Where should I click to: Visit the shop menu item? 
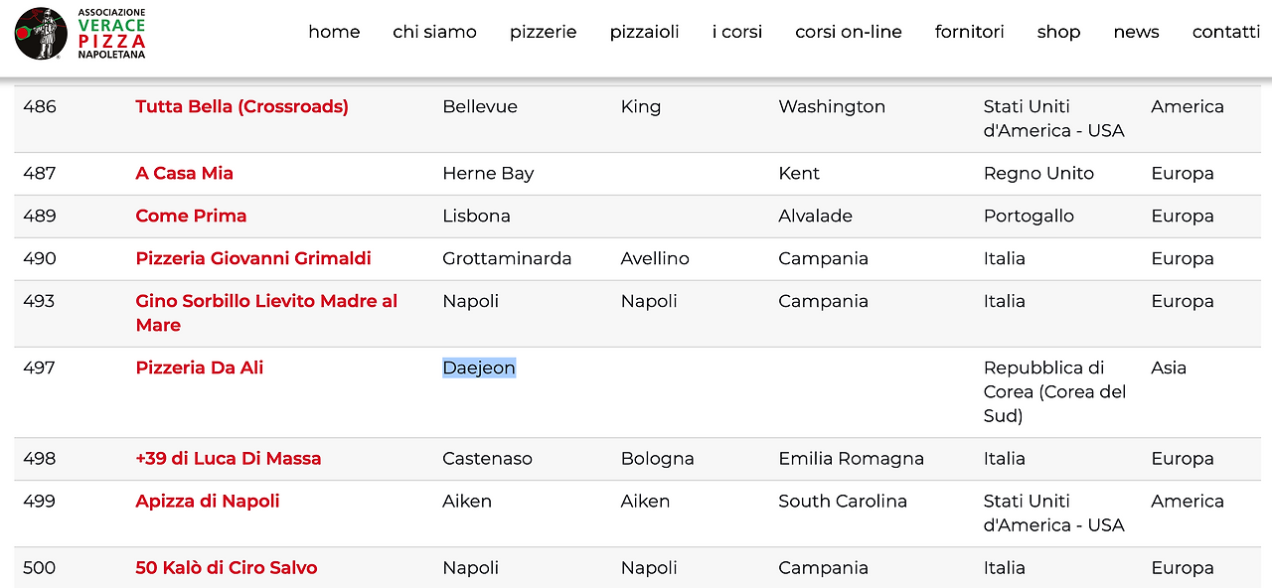pyautogui.click(x=1059, y=32)
